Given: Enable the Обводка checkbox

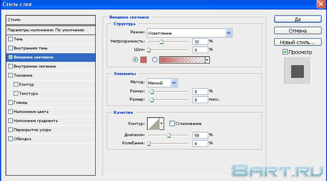Looking at the screenshot, I should click(10, 139).
